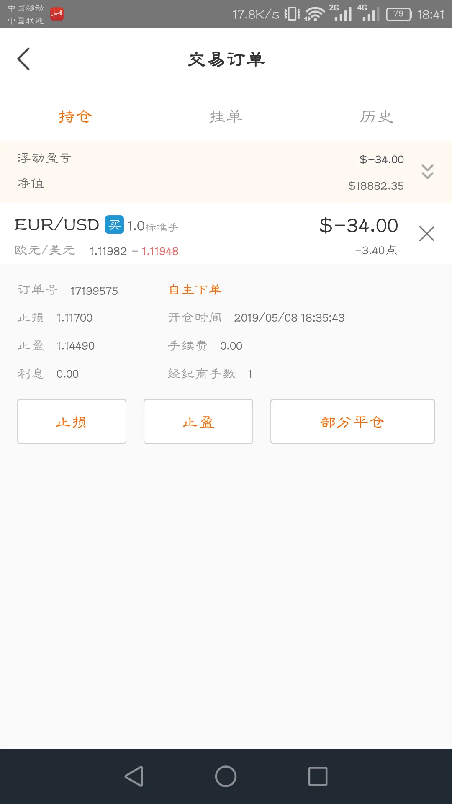Image resolution: width=452 pixels, height=804 pixels.
Task: Tap the 净值 equity value $18882.35
Action: click(x=376, y=186)
